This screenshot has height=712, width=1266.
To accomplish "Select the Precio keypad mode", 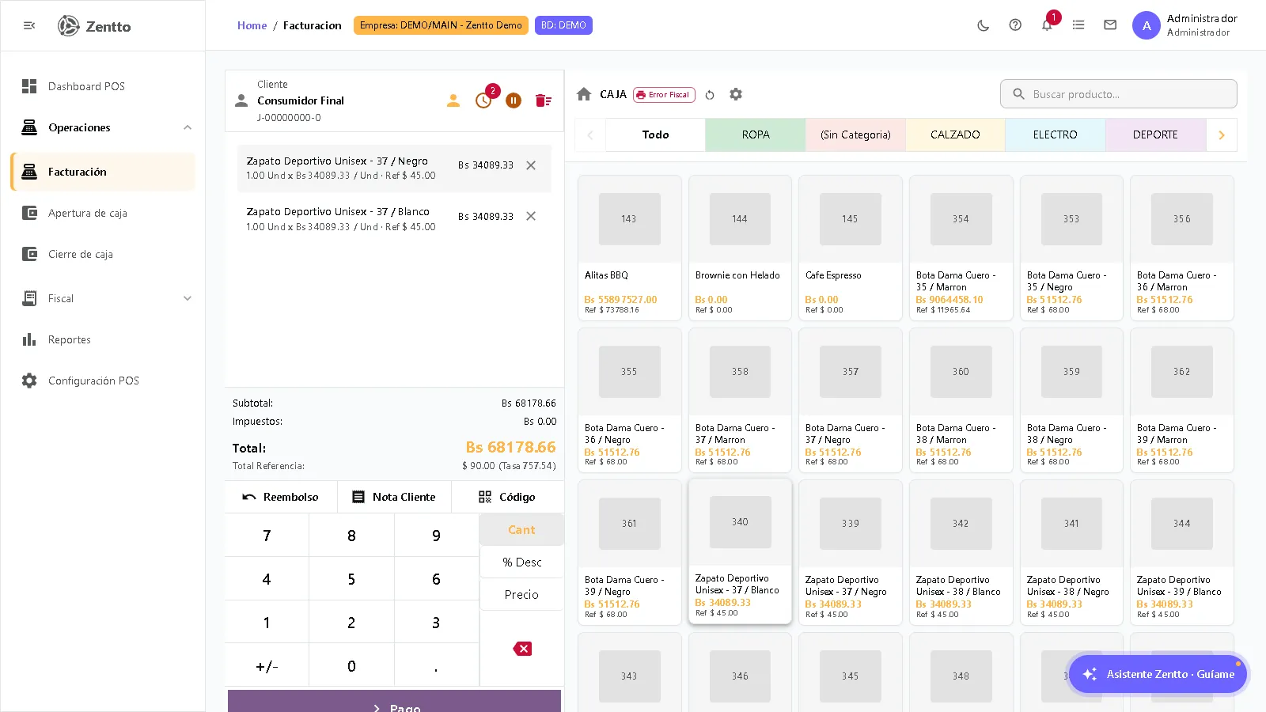I will (x=521, y=595).
